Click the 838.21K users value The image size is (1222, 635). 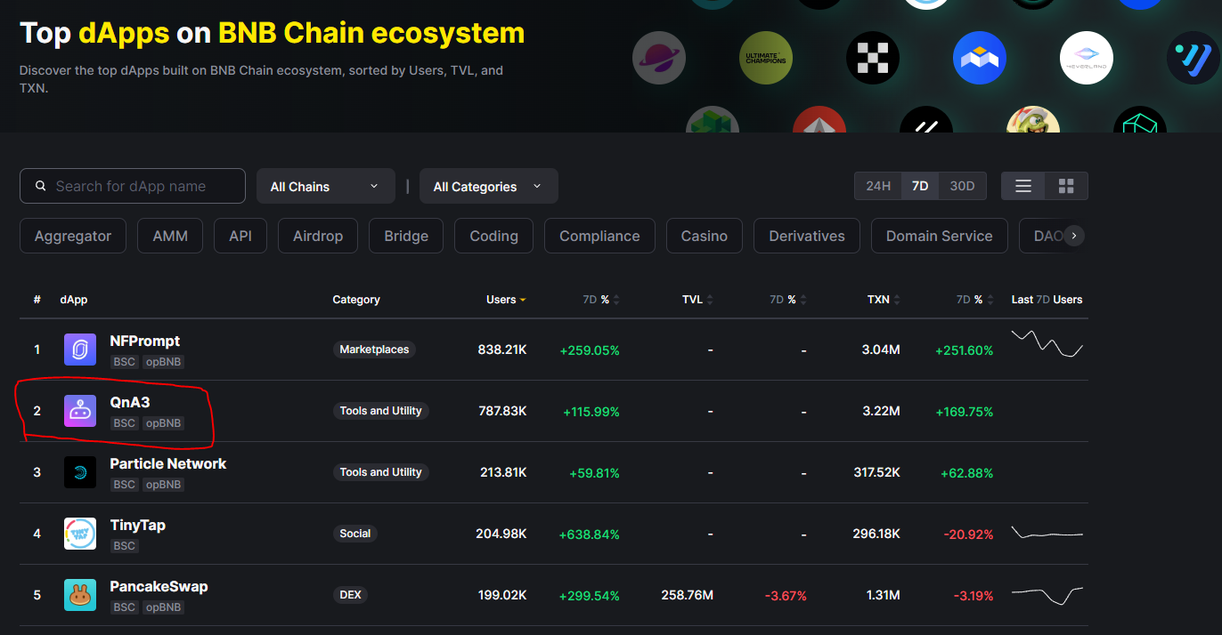click(x=502, y=350)
